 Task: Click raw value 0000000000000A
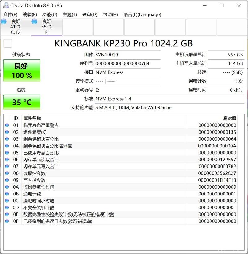coord(217,146)
